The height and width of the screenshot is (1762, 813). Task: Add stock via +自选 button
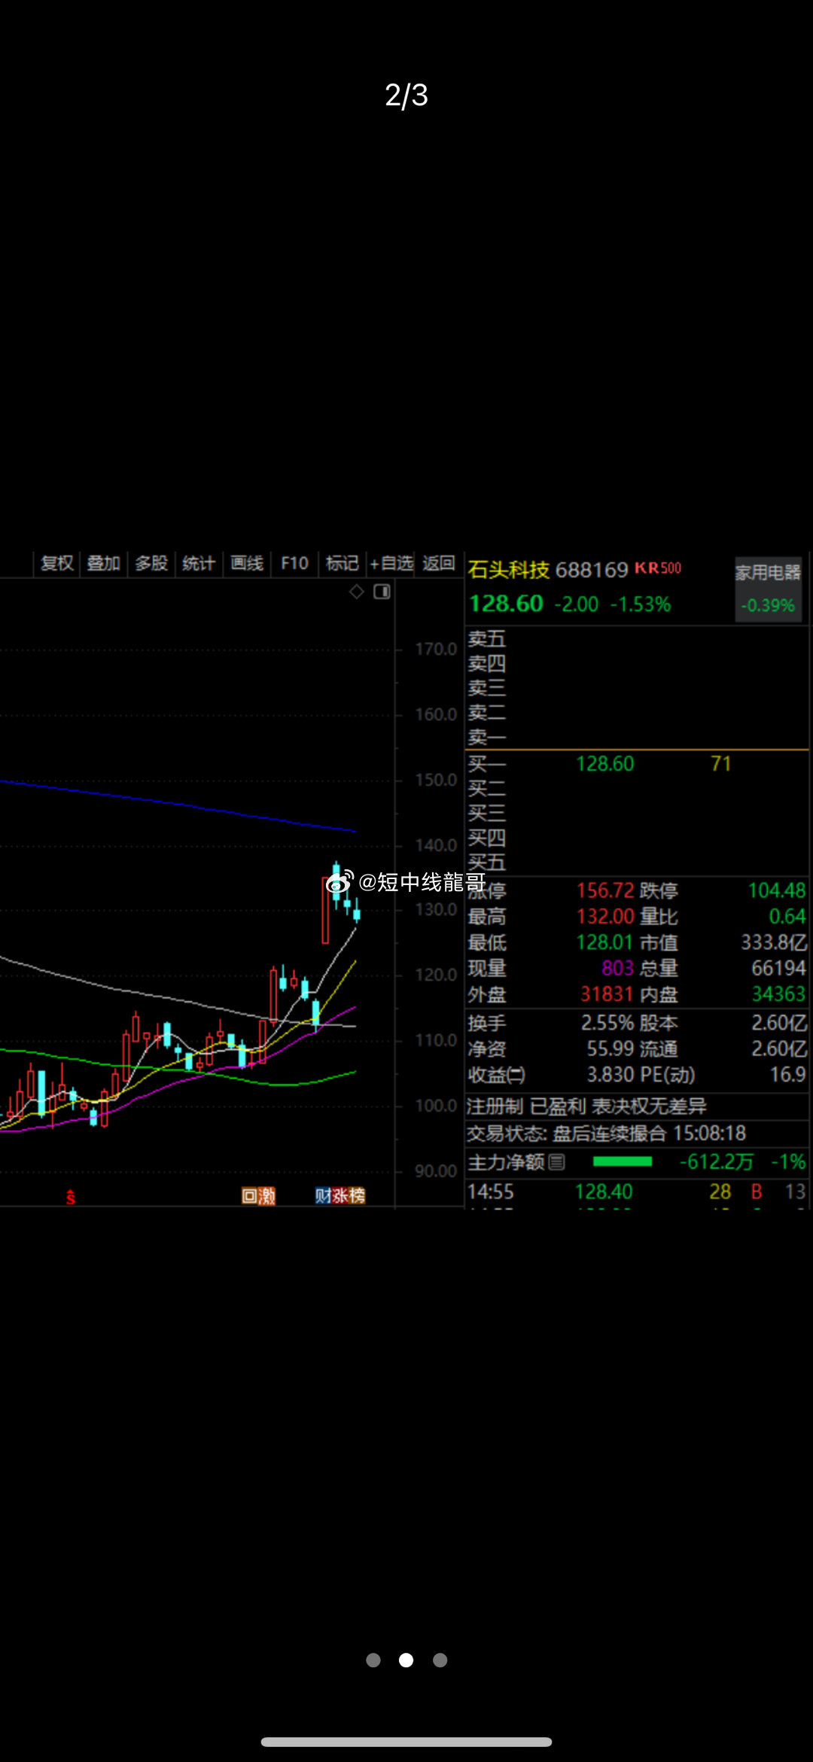tap(391, 563)
